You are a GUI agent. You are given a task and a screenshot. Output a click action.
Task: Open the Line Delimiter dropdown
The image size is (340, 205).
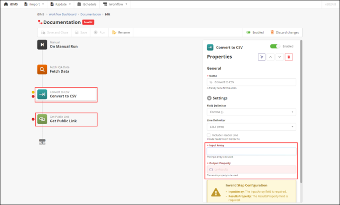tap(251, 127)
